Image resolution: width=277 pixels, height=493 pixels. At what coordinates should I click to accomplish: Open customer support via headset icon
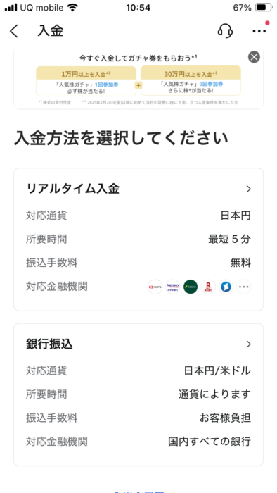click(225, 31)
